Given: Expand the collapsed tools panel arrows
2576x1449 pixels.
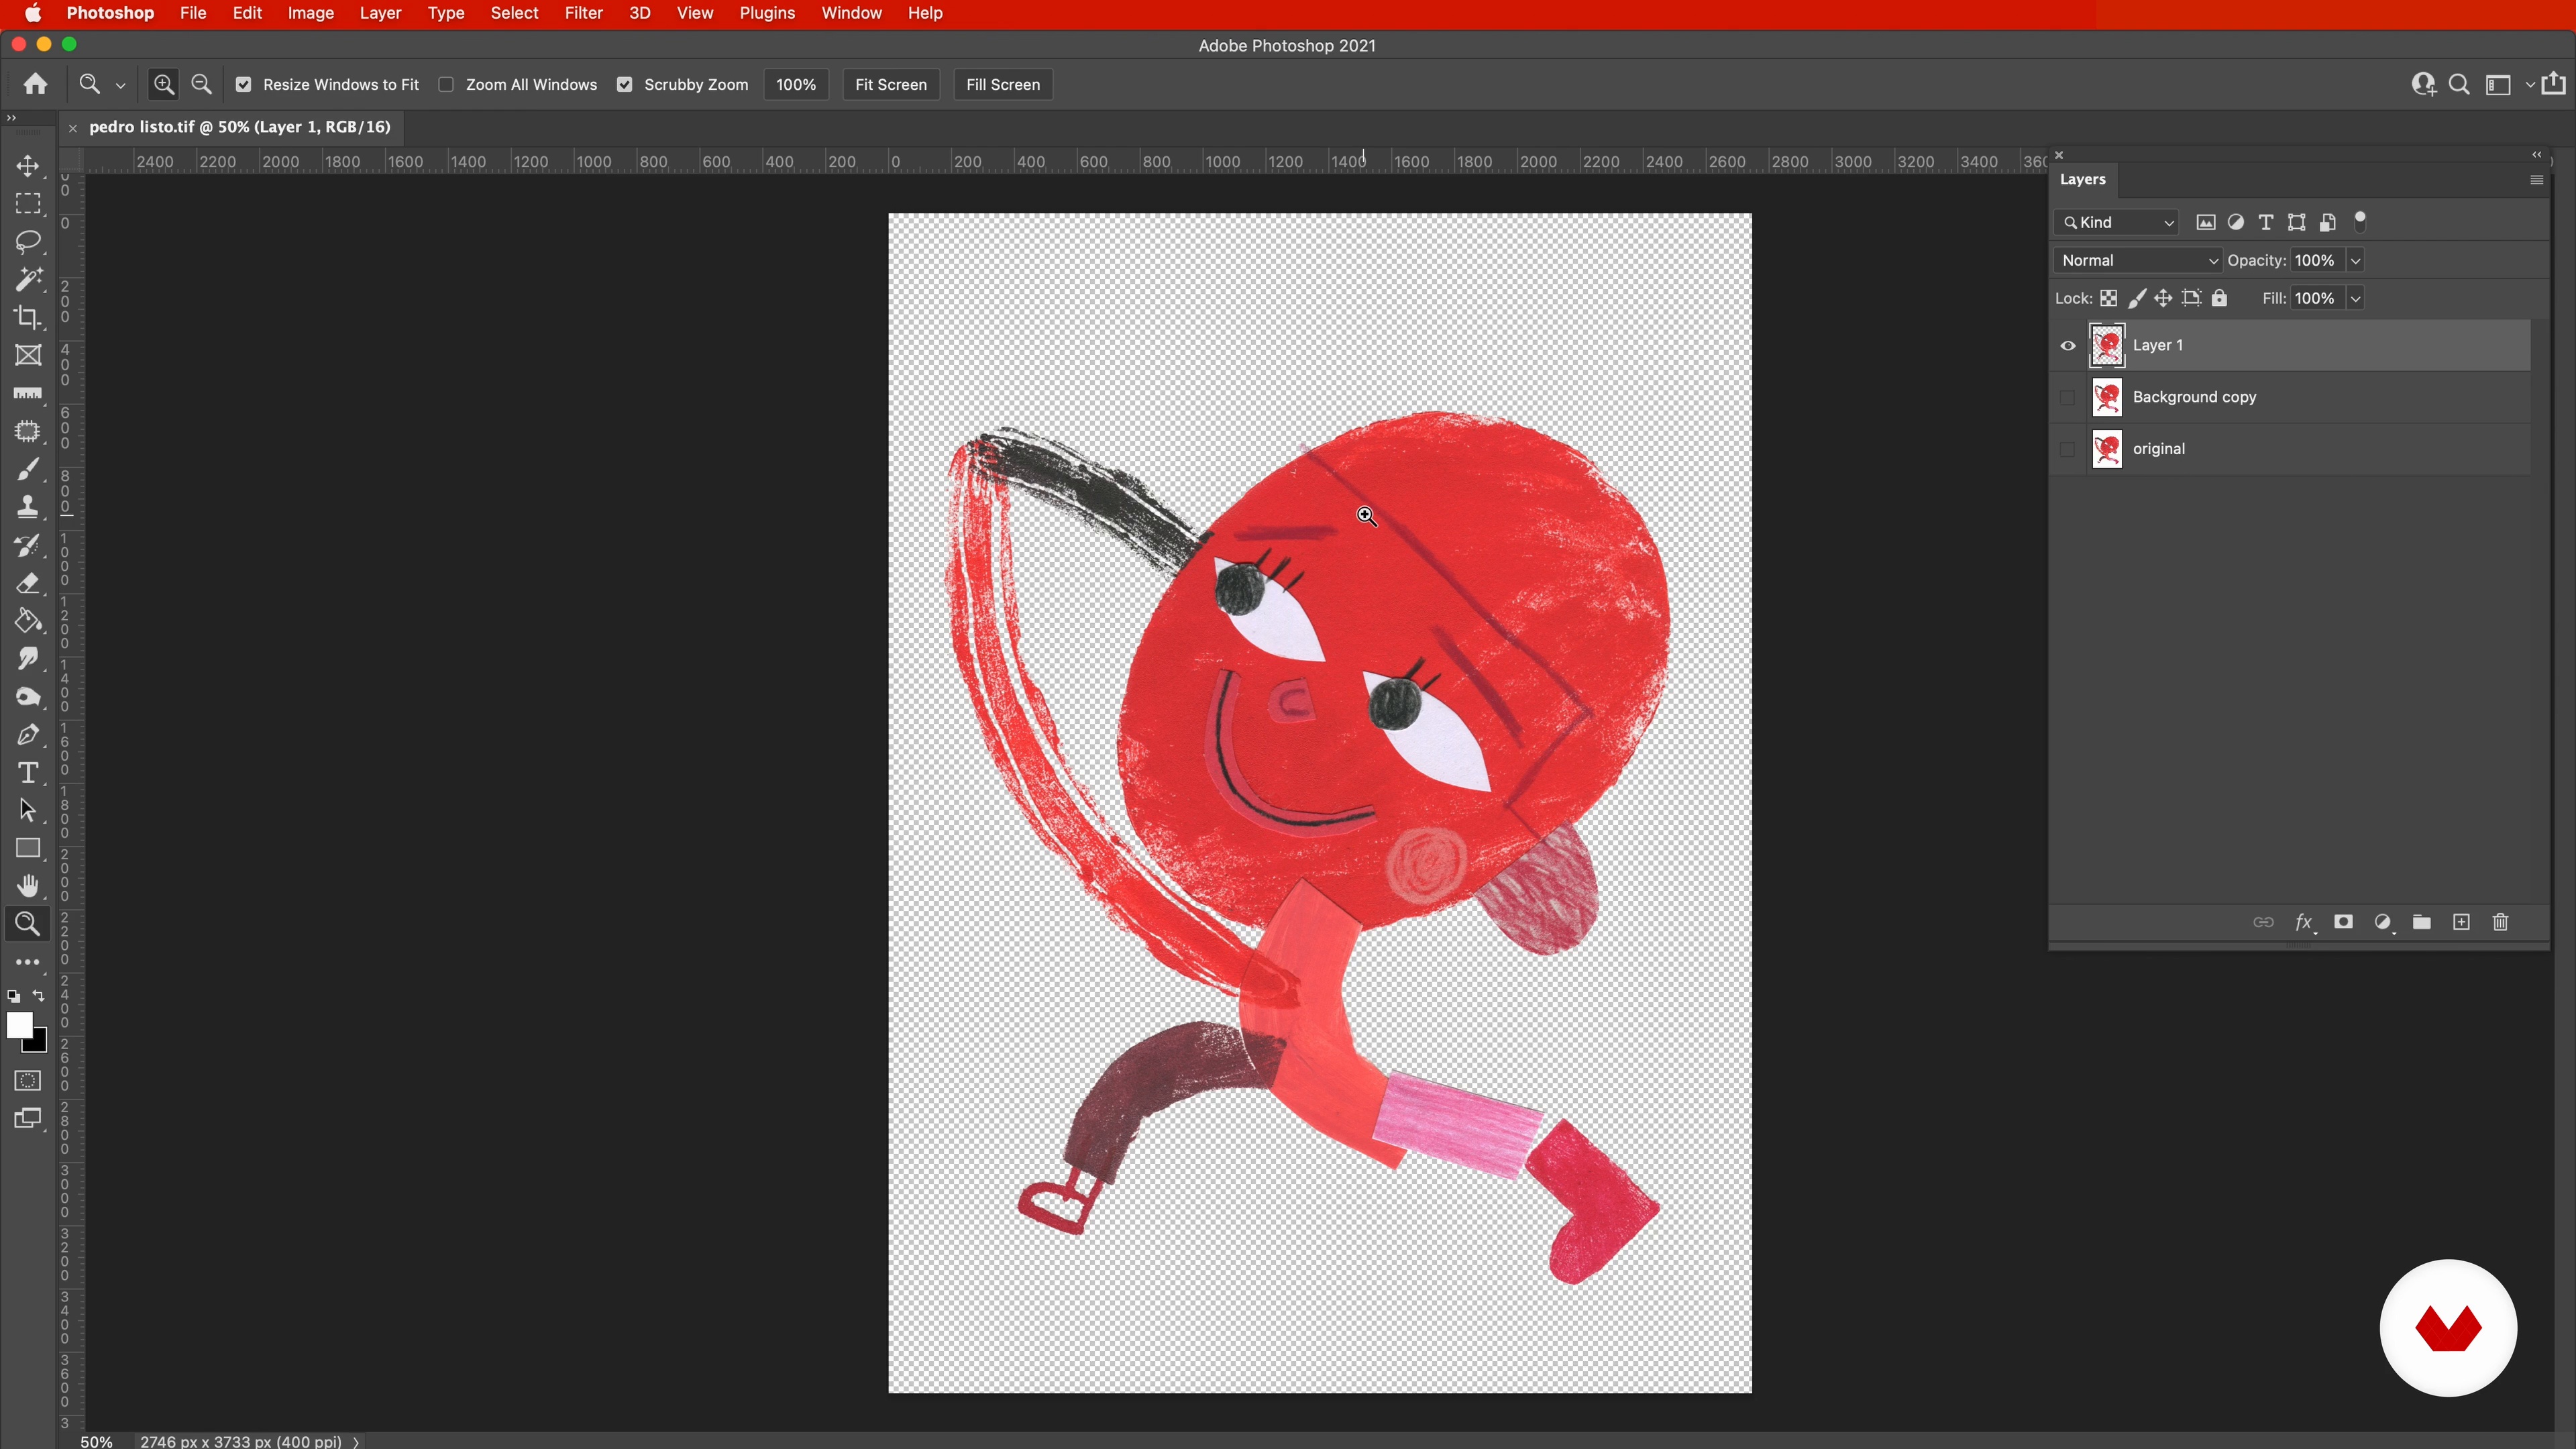Looking at the screenshot, I should click(x=11, y=118).
